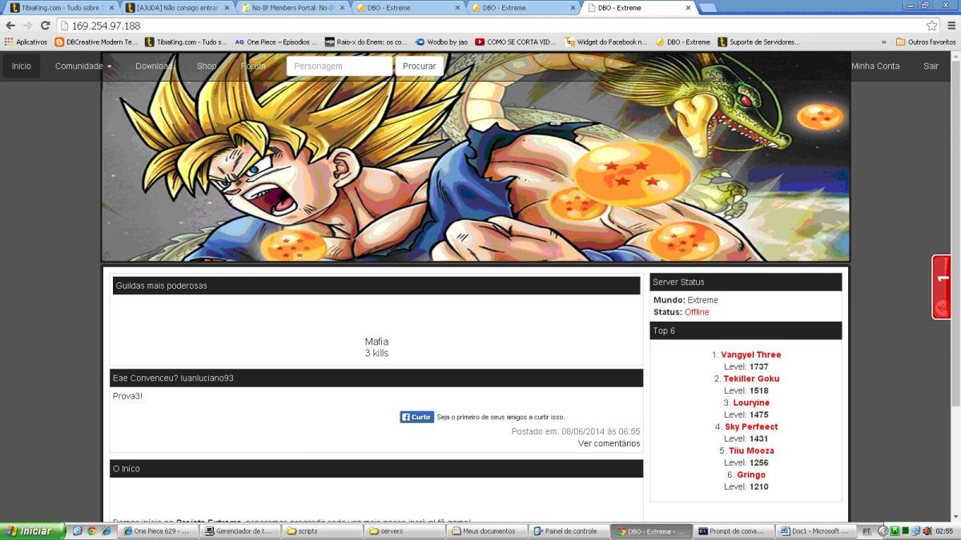This screenshot has width=961, height=540.
Task: Switch to Prompt de comando taskbar window
Action: pos(735,531)
